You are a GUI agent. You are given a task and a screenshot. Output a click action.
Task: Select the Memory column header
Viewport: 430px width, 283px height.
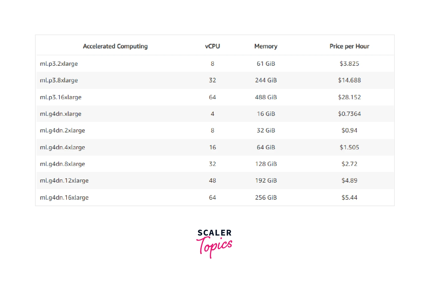266,46
